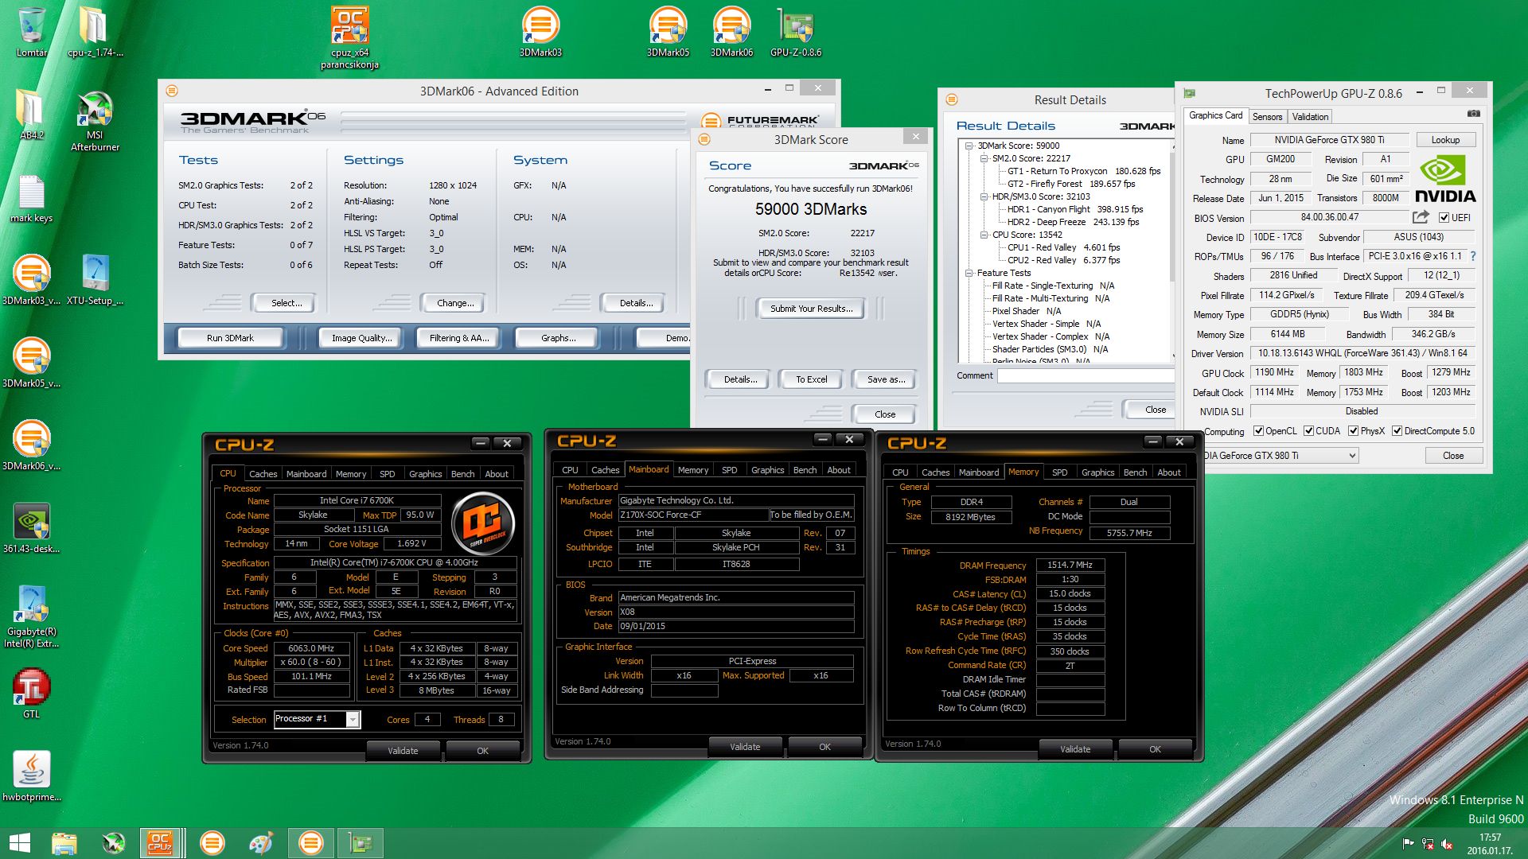The width and height of the screenshot is (1528, 859).
Task: Launch the 3DMark03 desktop shortcut
Action: tap(540, 32)
